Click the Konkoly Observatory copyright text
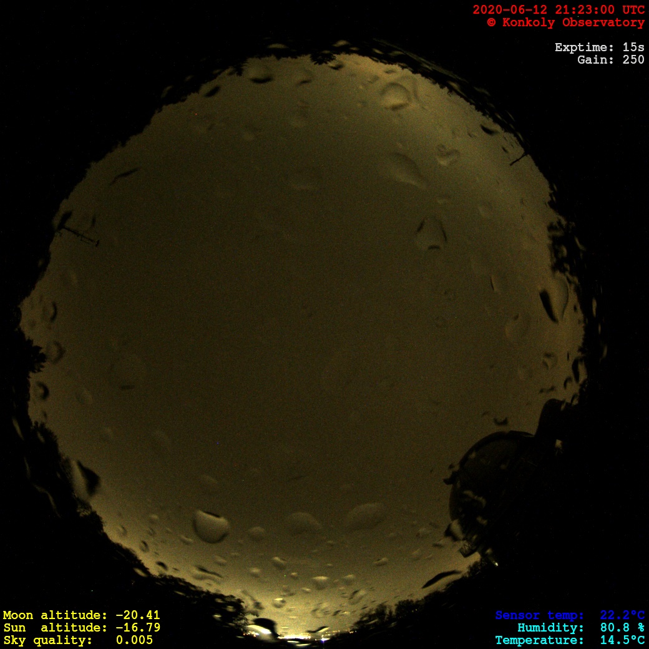Image resolution: width=649 pixels, height=649 pixels. 565,22
